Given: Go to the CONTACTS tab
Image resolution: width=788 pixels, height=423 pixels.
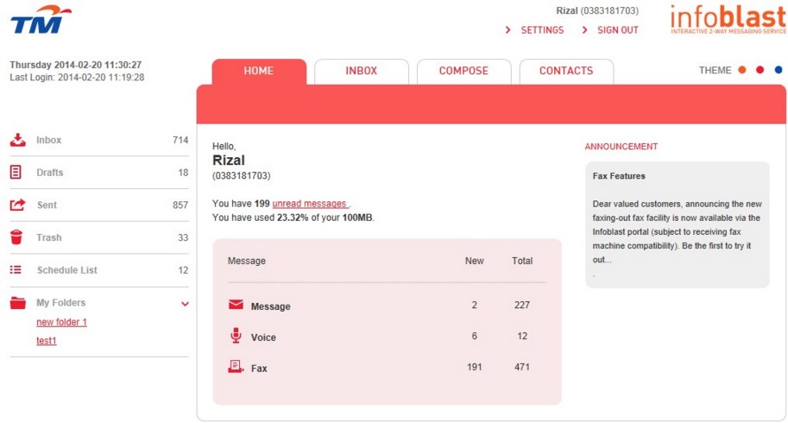Looking at the screenshot, I should point(566,72).
